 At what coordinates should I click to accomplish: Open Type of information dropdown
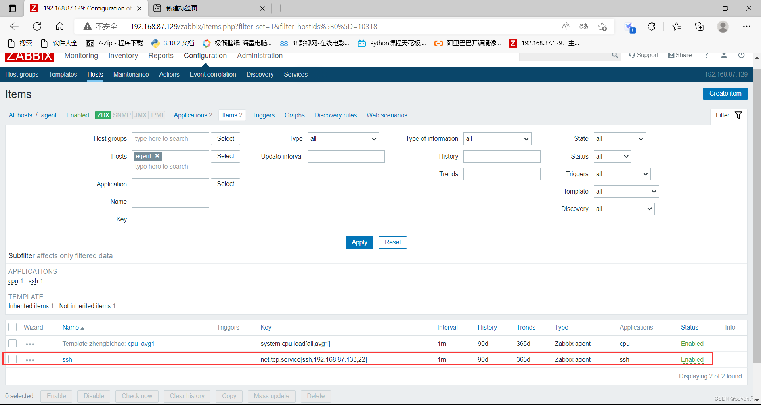497,139
